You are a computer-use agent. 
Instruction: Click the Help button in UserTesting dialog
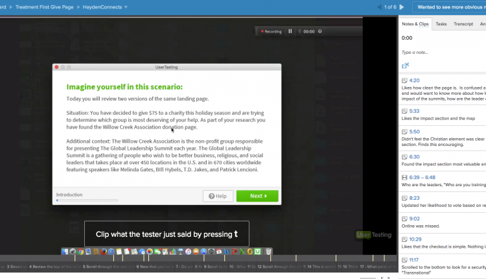point(218,196)
